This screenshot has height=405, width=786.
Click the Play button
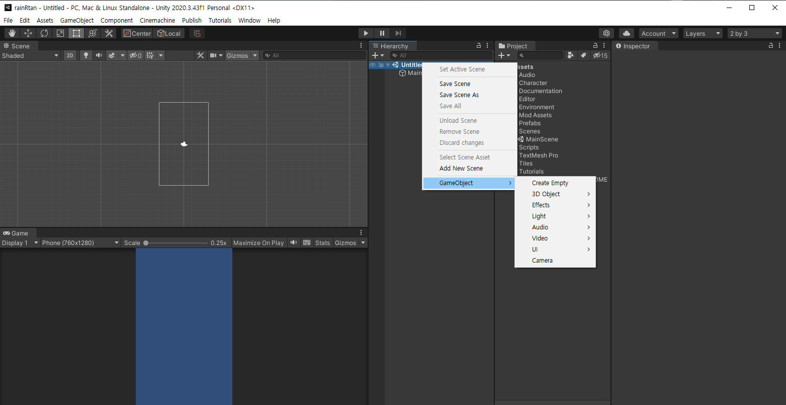(366, 33)
